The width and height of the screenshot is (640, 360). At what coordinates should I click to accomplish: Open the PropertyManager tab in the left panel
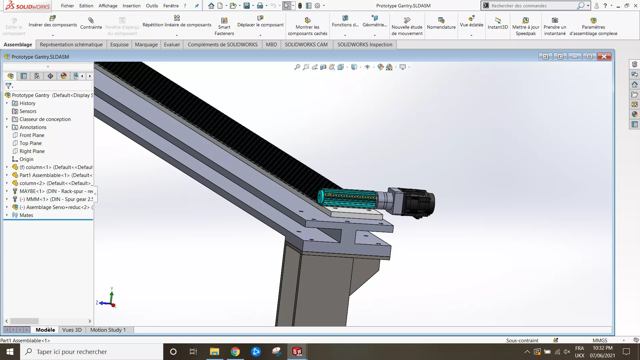[24, 76]
